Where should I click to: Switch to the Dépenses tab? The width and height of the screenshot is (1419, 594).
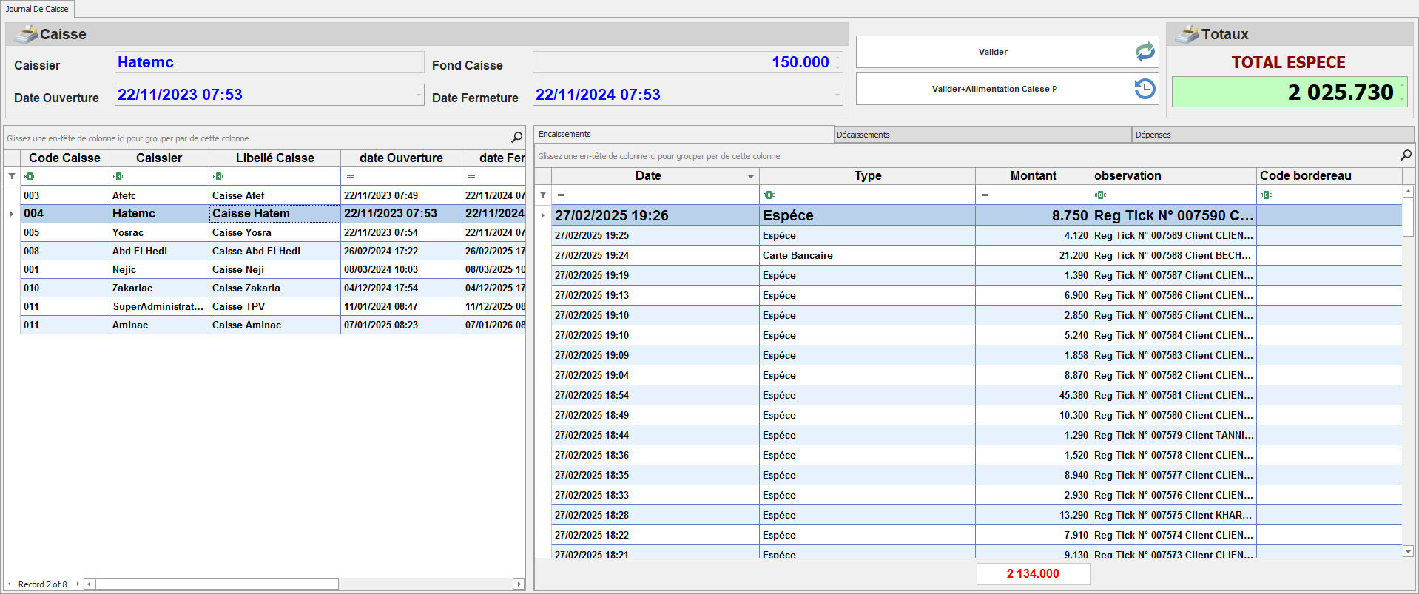coord(1153,135)
